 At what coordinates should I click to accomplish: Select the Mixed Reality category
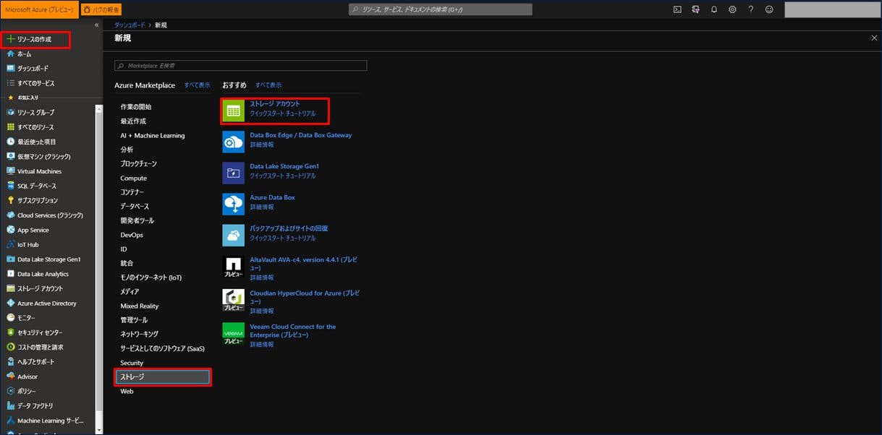click(139, 306)
